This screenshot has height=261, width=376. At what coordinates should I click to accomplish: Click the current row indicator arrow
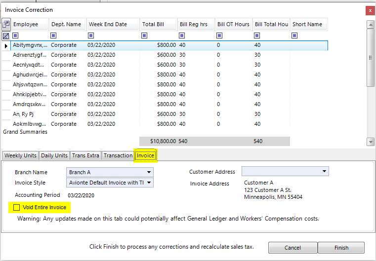coord(6,46)
